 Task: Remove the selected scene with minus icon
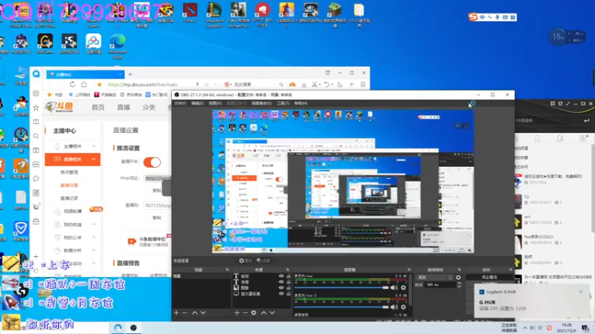[x=184, y=312]
